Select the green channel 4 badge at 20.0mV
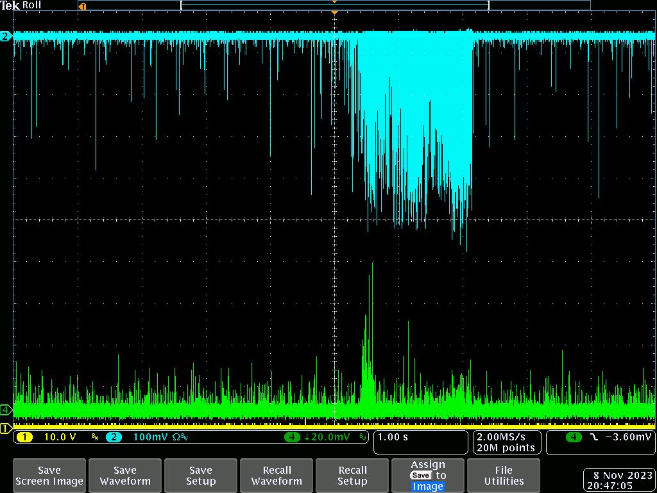Viewport: 657px width, 493px height. click(293, 437)
